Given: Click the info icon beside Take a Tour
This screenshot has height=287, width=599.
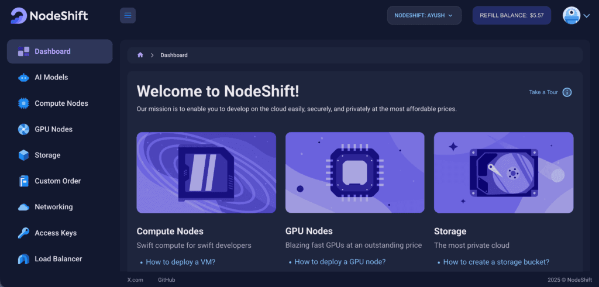Looking at the screenshot, I should 567,92.
